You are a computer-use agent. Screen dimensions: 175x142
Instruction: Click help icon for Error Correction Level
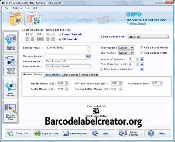142,64
